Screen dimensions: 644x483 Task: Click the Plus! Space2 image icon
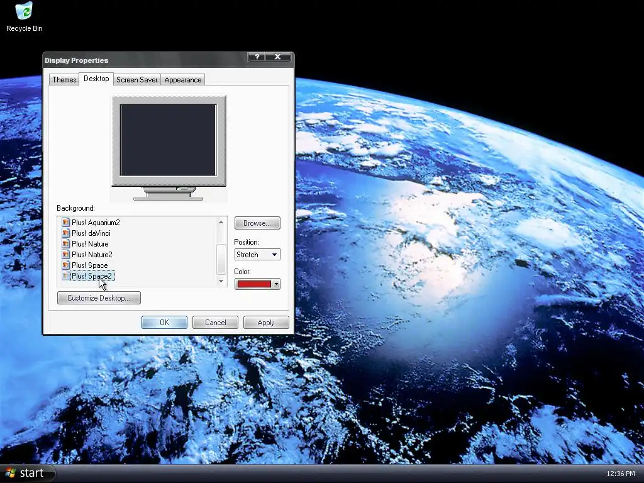pyautogui.click(x=65, y=275)
